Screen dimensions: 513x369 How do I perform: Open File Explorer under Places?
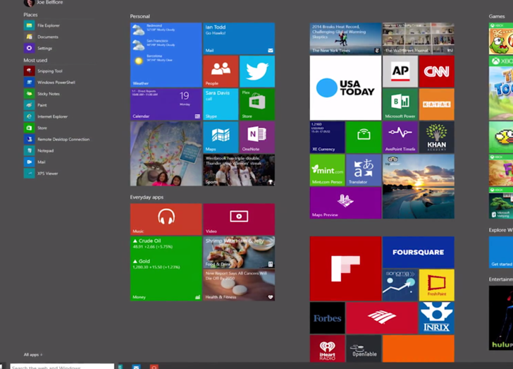point(48,25)
